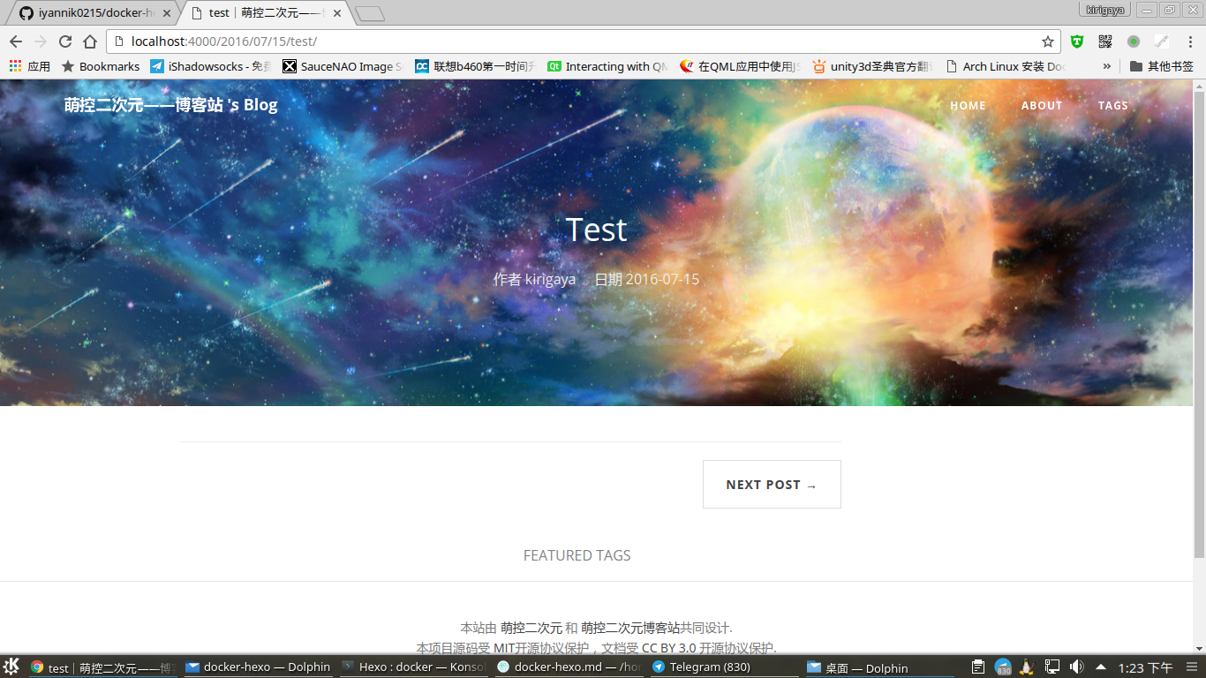Open the ABOUT navigation link
1206x678 pixels.
pos(1042,106)
